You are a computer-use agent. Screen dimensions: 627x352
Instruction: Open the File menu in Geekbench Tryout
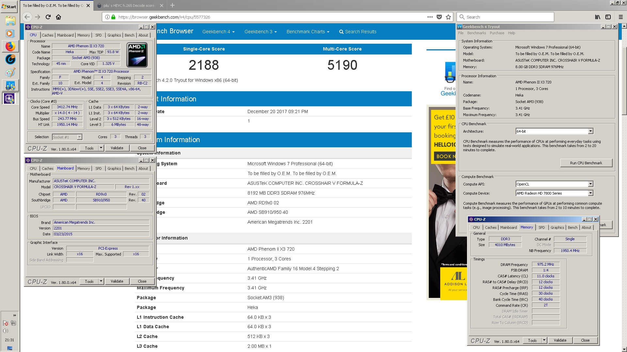click(x=461, y=33)
